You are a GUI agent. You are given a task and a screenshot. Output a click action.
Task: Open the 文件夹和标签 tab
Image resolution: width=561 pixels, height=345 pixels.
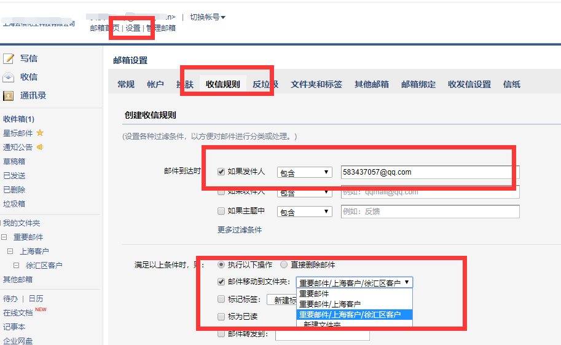[316, 84]
